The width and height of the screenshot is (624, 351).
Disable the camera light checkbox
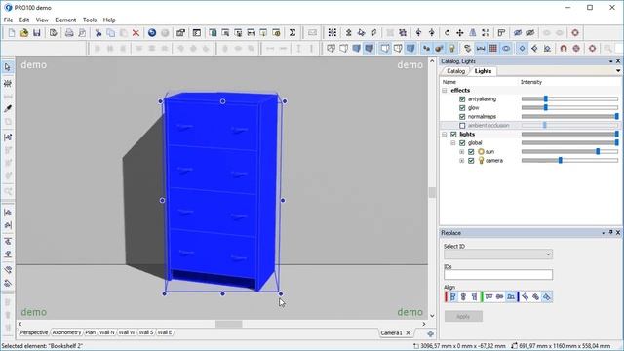(x=471, y=160)
